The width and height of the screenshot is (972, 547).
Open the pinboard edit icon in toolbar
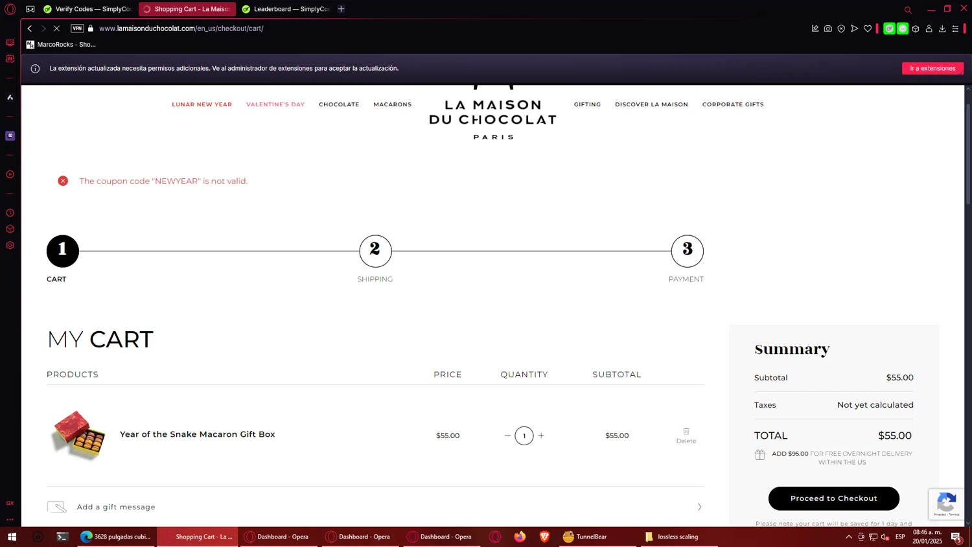815,29
